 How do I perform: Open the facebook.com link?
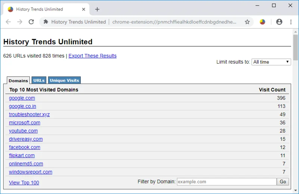pyautogui.click(x=25, y=147)
